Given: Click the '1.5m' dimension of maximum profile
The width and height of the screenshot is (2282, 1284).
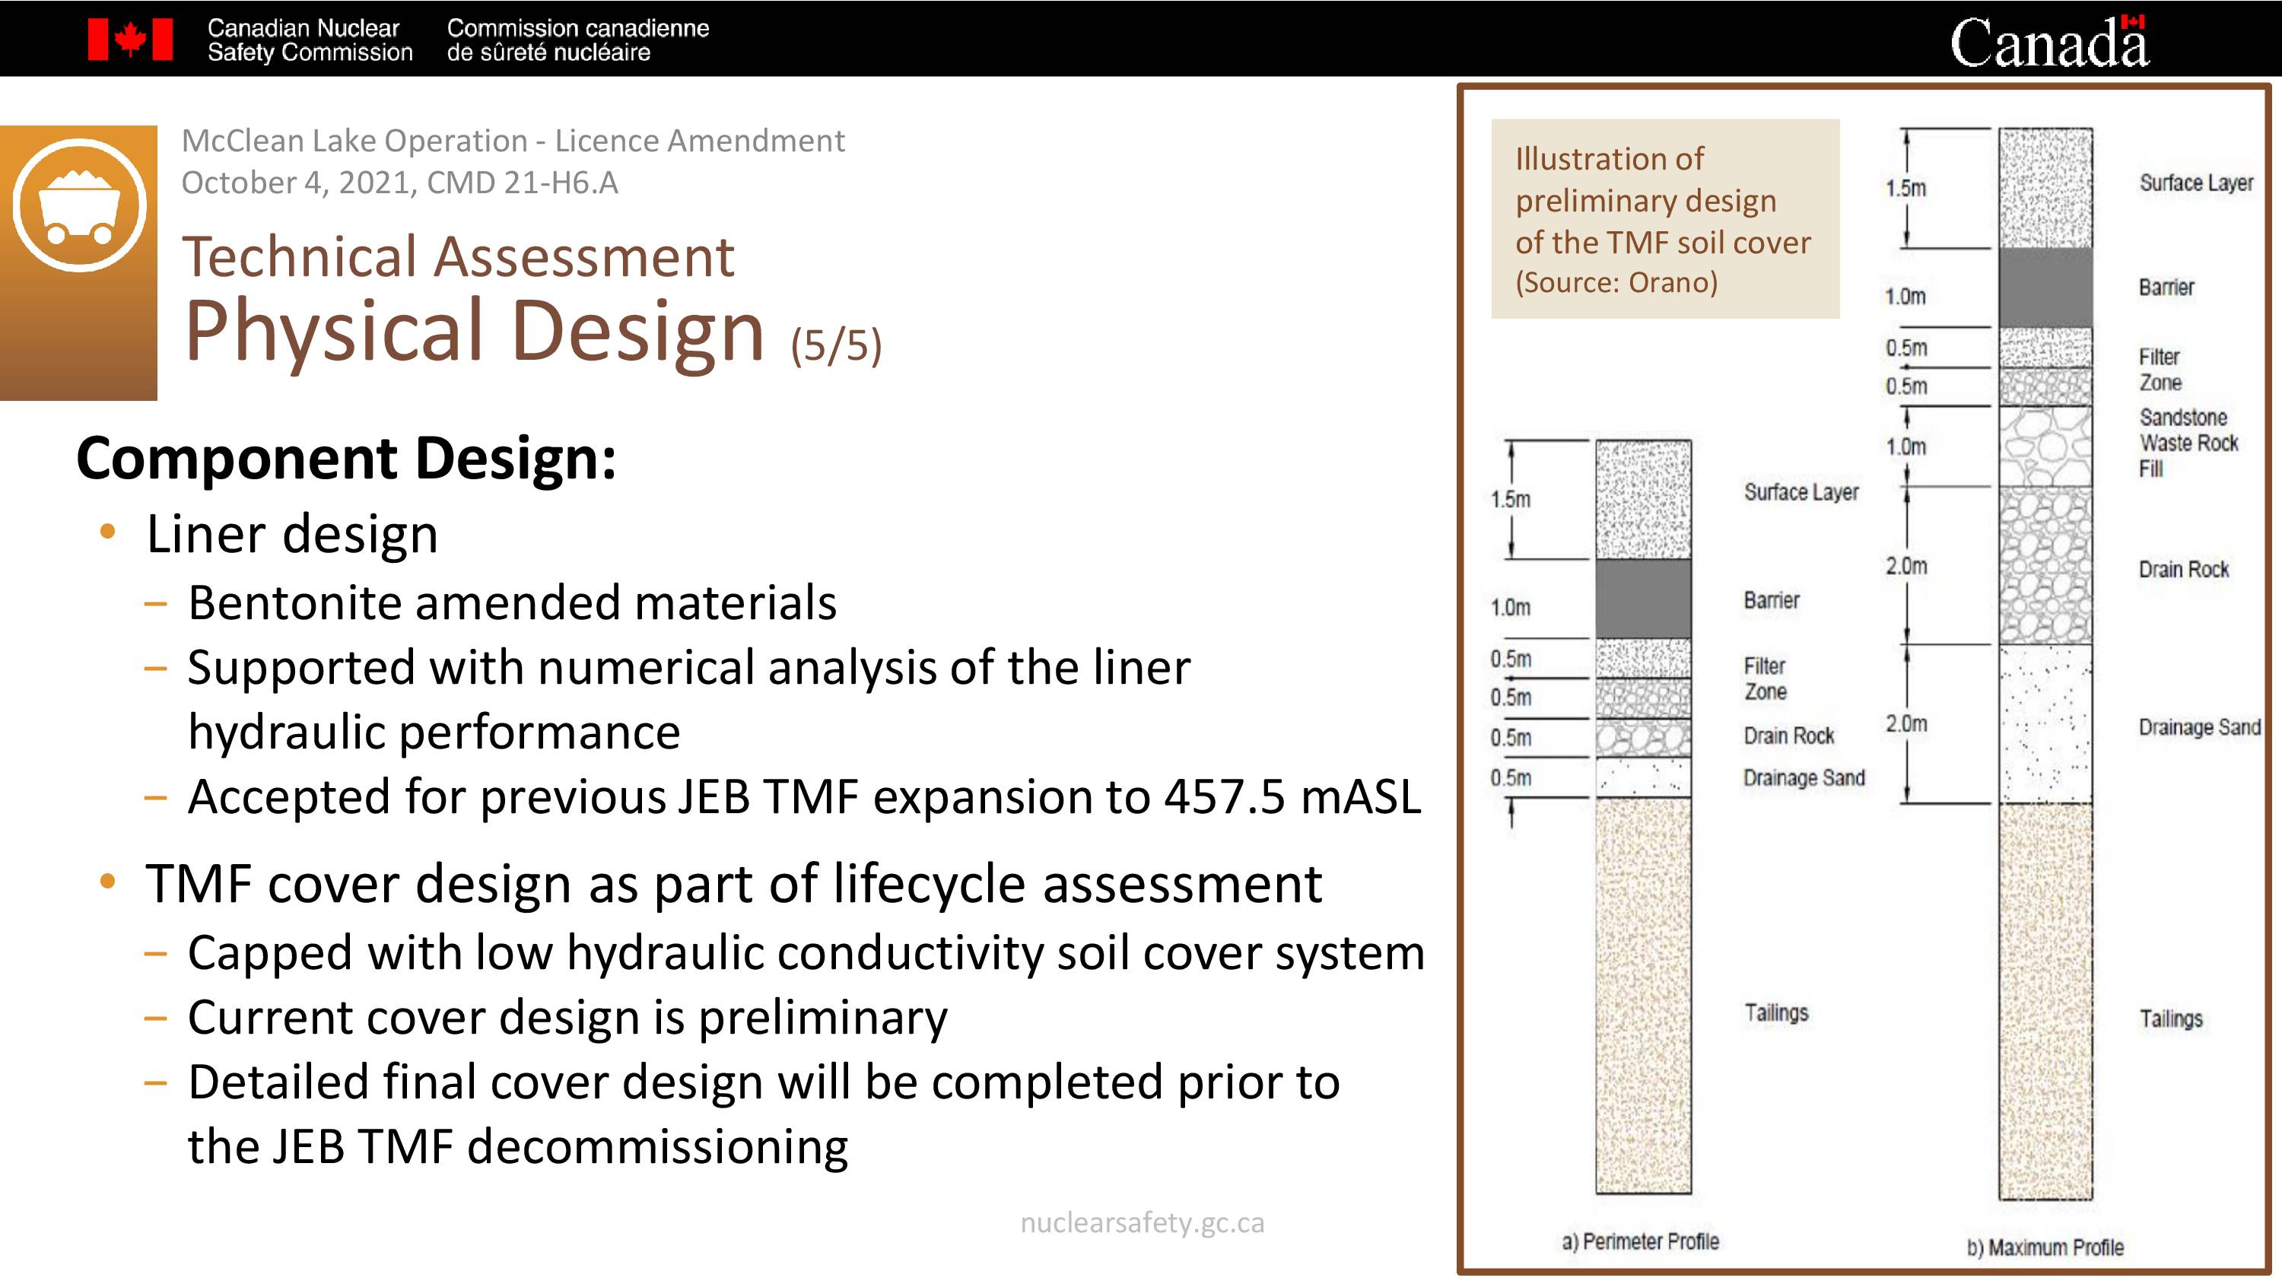Looking at the screenshot, I should (x=1906, y=188).
